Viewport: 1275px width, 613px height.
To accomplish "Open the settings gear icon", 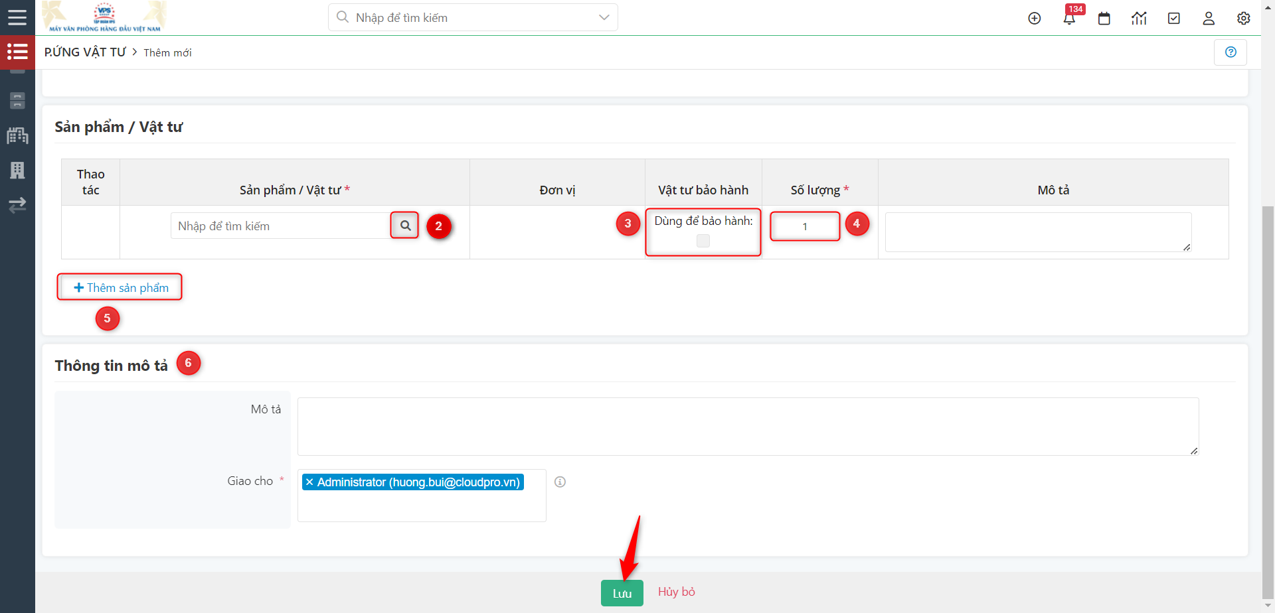I will coord(1244,19).
